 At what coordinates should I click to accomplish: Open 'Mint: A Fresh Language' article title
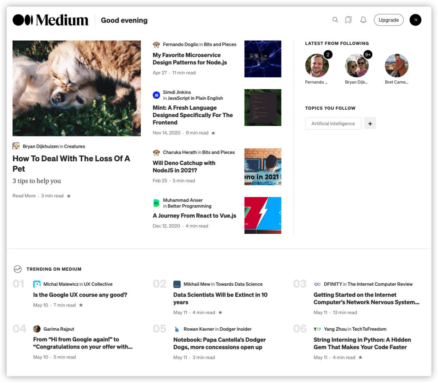coord(193,115)
